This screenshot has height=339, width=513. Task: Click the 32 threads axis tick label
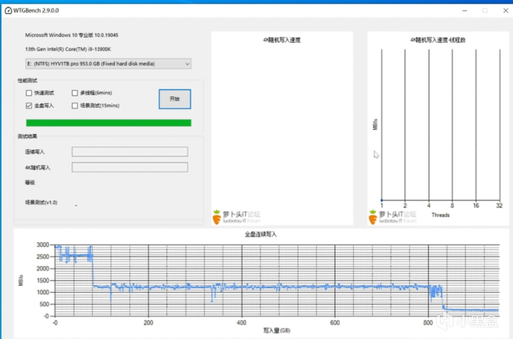[x=499, y=205]
